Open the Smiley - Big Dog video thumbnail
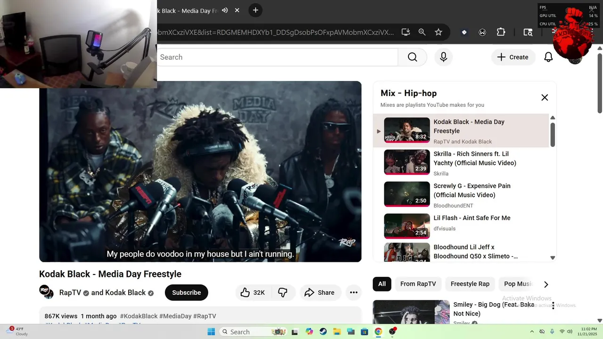603x339 pixels. pyautogui.click(x=411, y=312)
